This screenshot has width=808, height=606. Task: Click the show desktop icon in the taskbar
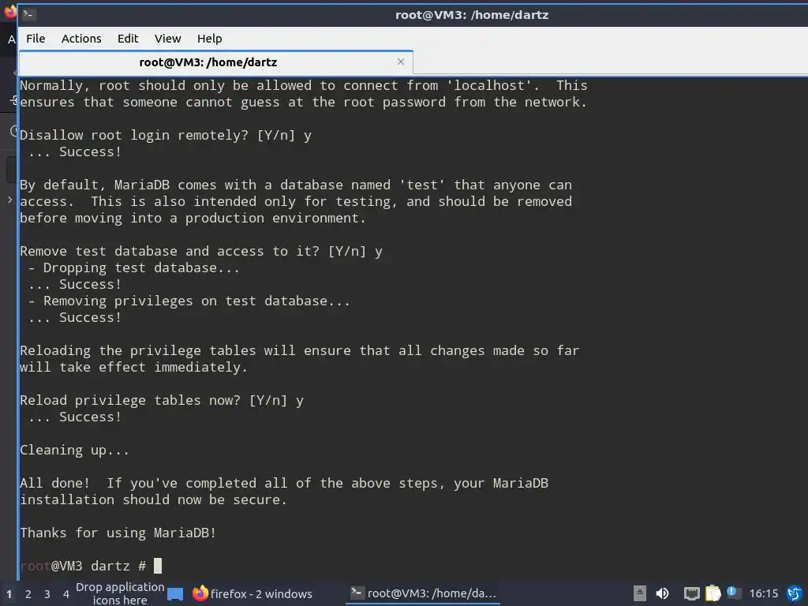175,594
